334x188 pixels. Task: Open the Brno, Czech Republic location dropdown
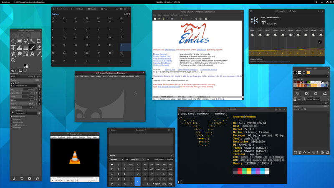click(x=271, y=18)
